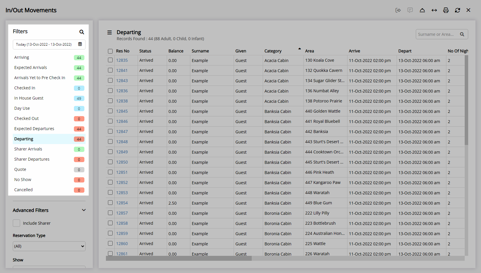This screenshot has height=273, width=481.
Task: Select the In House Guest filter
Action: pyautogui.click(x=49, y=98)
